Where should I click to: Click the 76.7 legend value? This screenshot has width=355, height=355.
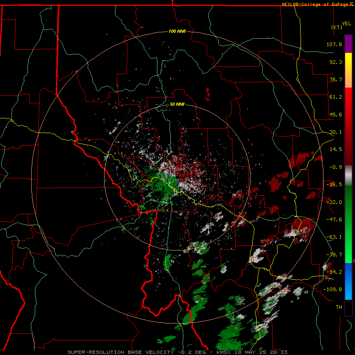[336, 79]
